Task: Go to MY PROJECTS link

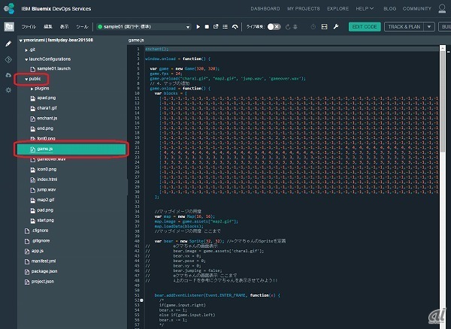Action: pos(302,8)
